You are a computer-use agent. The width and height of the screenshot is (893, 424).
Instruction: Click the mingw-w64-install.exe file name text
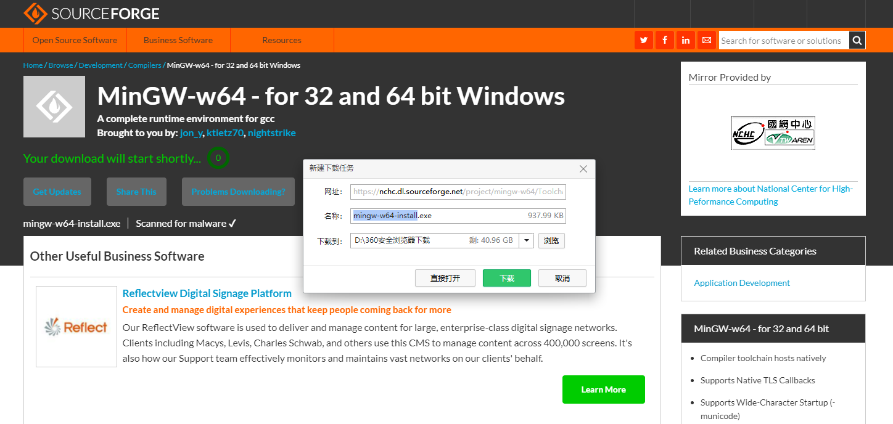72,223
